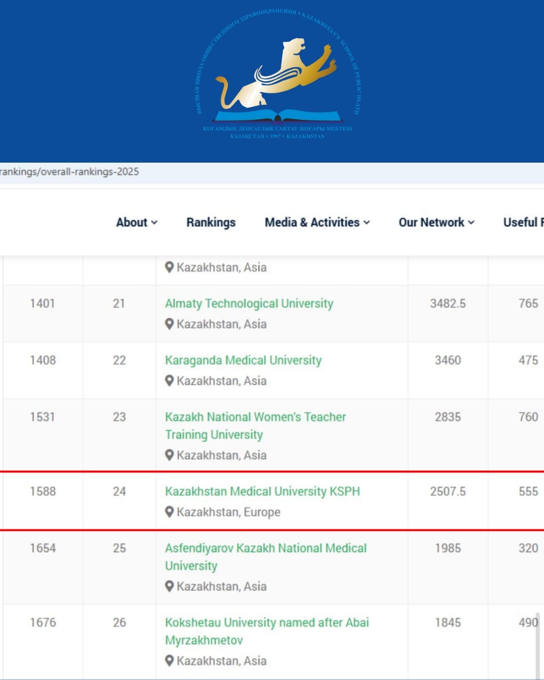Click location pin under Karaganda Medical University

pos(170,381)
